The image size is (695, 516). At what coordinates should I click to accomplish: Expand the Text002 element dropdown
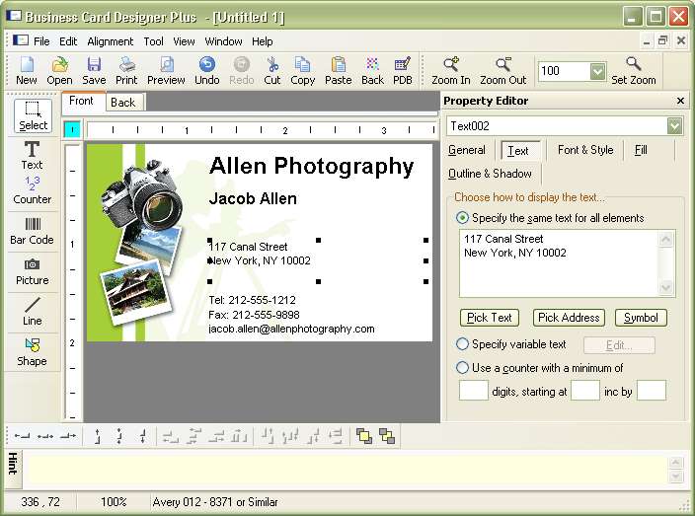coord(674,126)
